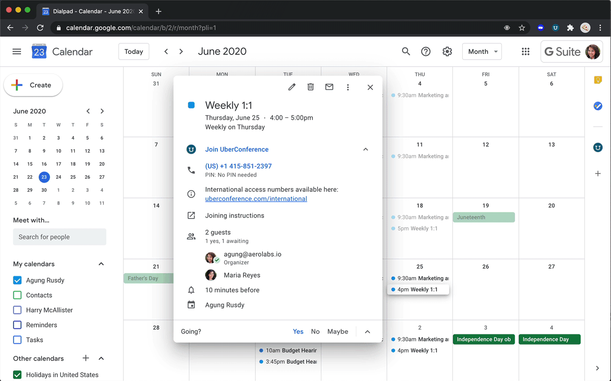This screenshot has width=611, height=381.
Task: Select the Dialpad Calendar browser tab
Action: click(92, 11)
